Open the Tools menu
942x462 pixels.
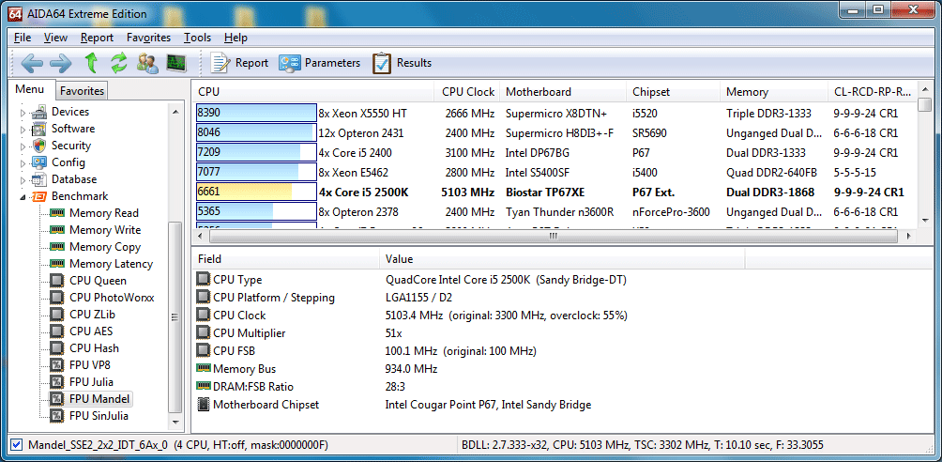[197, 38]
